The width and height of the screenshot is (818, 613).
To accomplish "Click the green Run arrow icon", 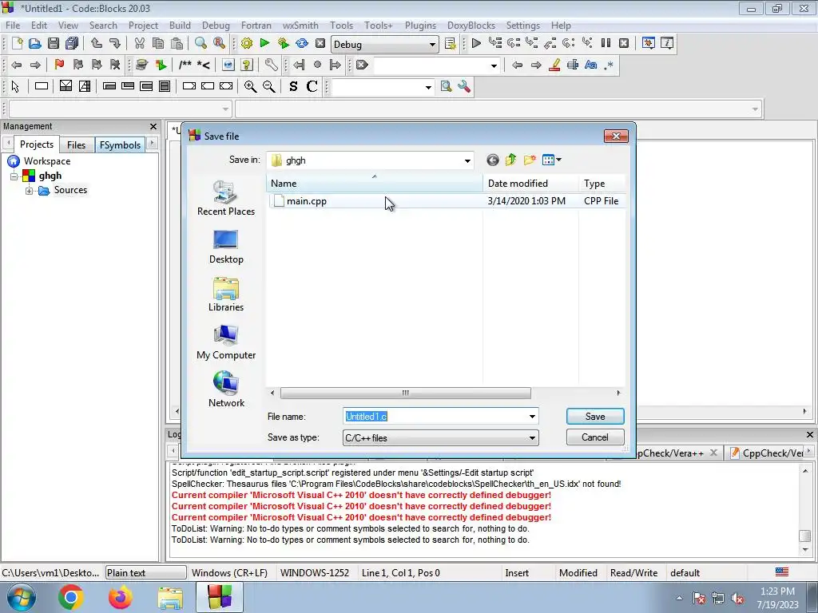I will pos(265,43).
